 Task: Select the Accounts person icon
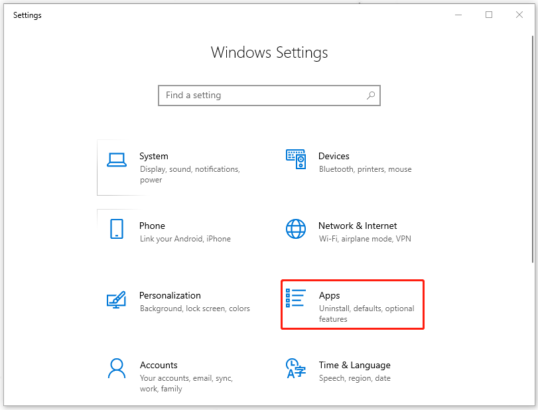click(x=117, y=368)
